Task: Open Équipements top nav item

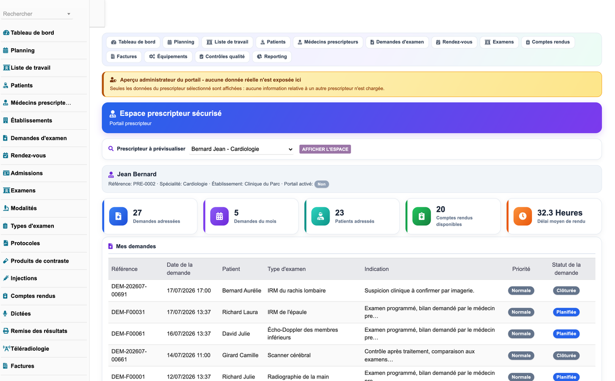Action: pyautogui.click(x=168, y=56)
